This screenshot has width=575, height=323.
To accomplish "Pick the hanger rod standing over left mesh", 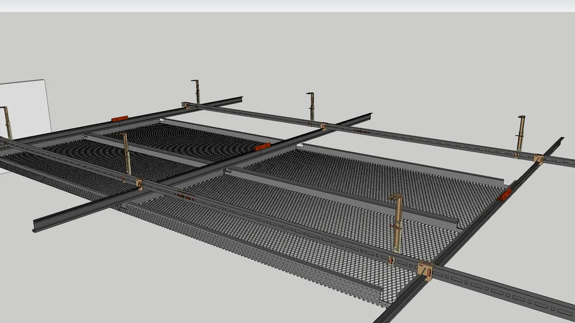I will pyautogui.click(x=127, y=153).
